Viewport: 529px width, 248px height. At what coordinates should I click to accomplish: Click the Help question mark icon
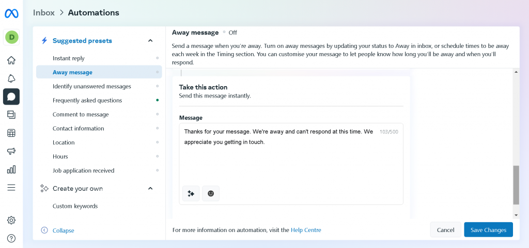pyautogui.click(x=11, y=238)
